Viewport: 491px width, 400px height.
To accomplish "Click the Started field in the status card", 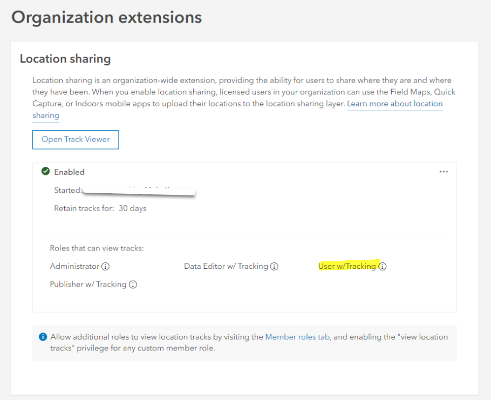I will click(x=67, y=190).
